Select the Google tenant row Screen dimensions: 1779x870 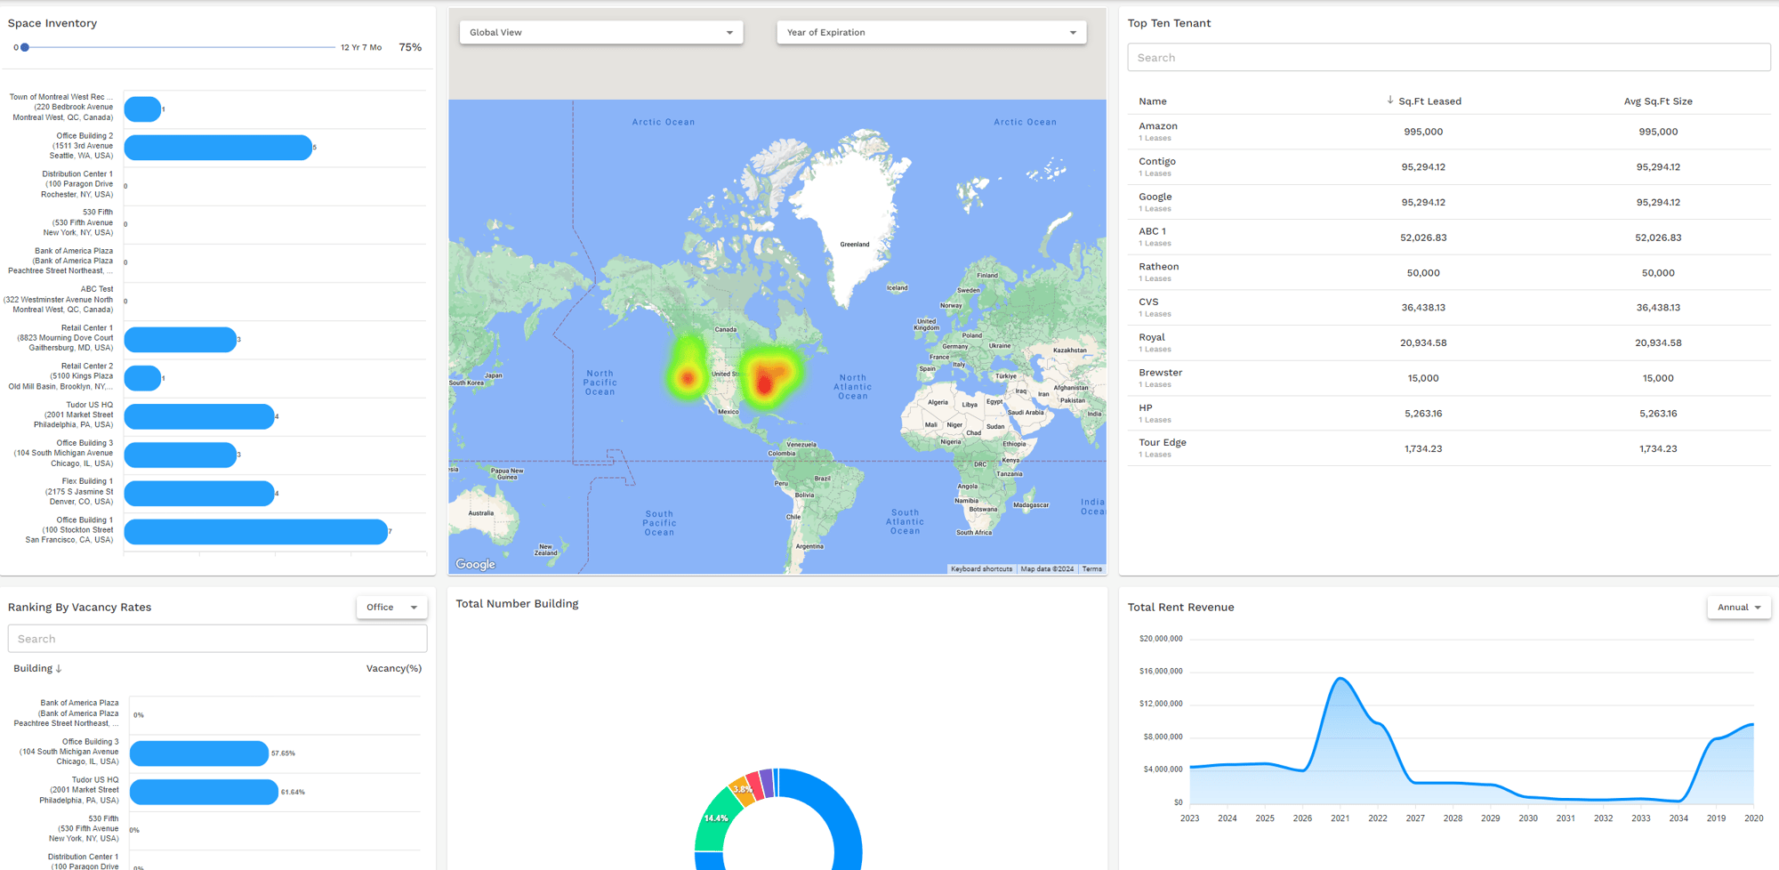tap(1449, 202)
